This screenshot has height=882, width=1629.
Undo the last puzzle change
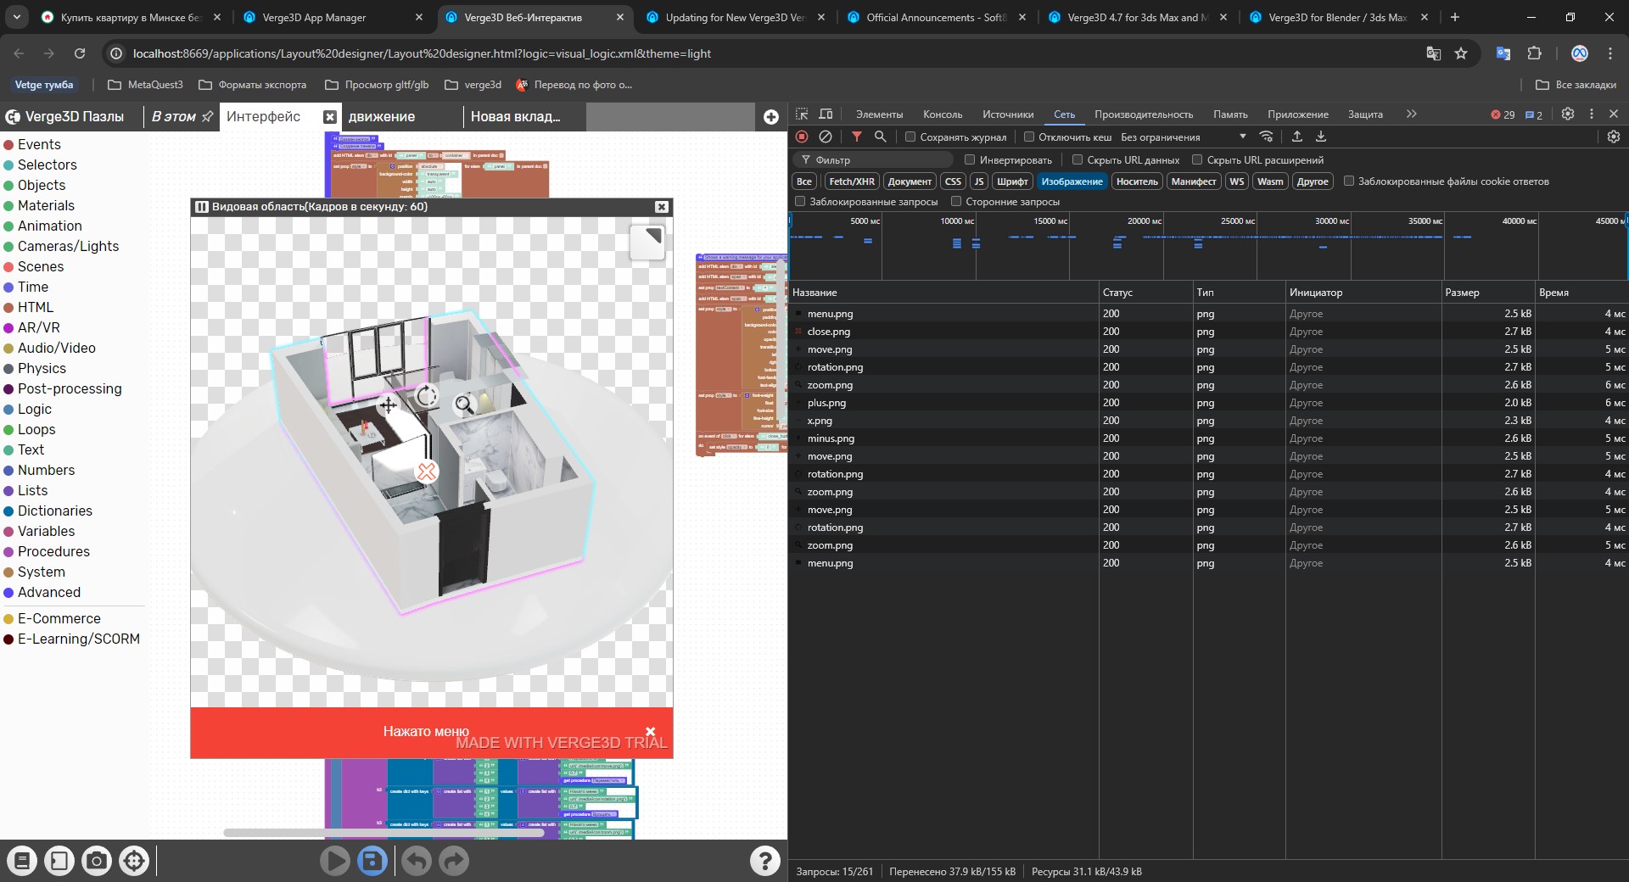click(417, 861)
